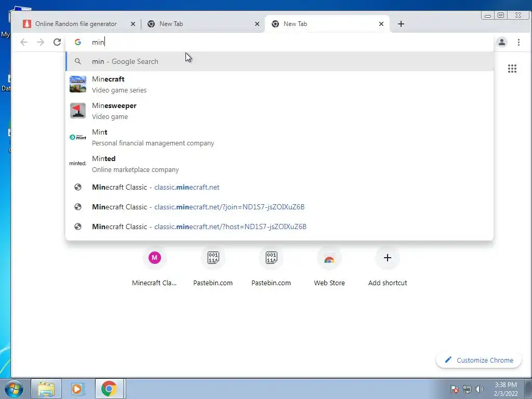Click globe icon of the ?join= row
The width and height of the screenshot is (532, 399).
(x=78, y=207)
